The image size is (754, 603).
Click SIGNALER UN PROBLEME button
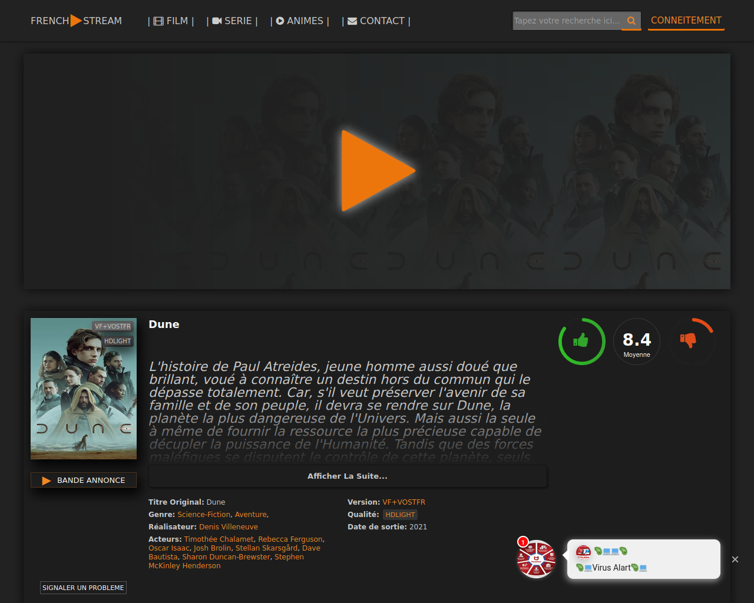click(x=84, y=588)
